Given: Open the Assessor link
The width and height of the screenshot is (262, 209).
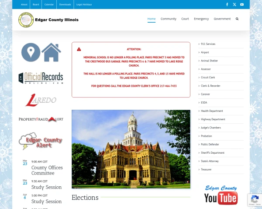Looking at the screenshot, I should pos(206,69).
